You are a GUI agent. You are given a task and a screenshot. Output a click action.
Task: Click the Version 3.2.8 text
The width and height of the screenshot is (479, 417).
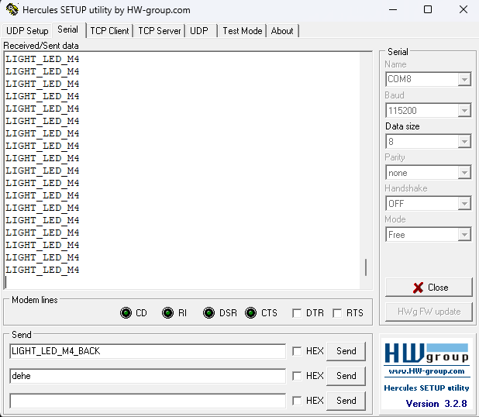pos(436,404)
